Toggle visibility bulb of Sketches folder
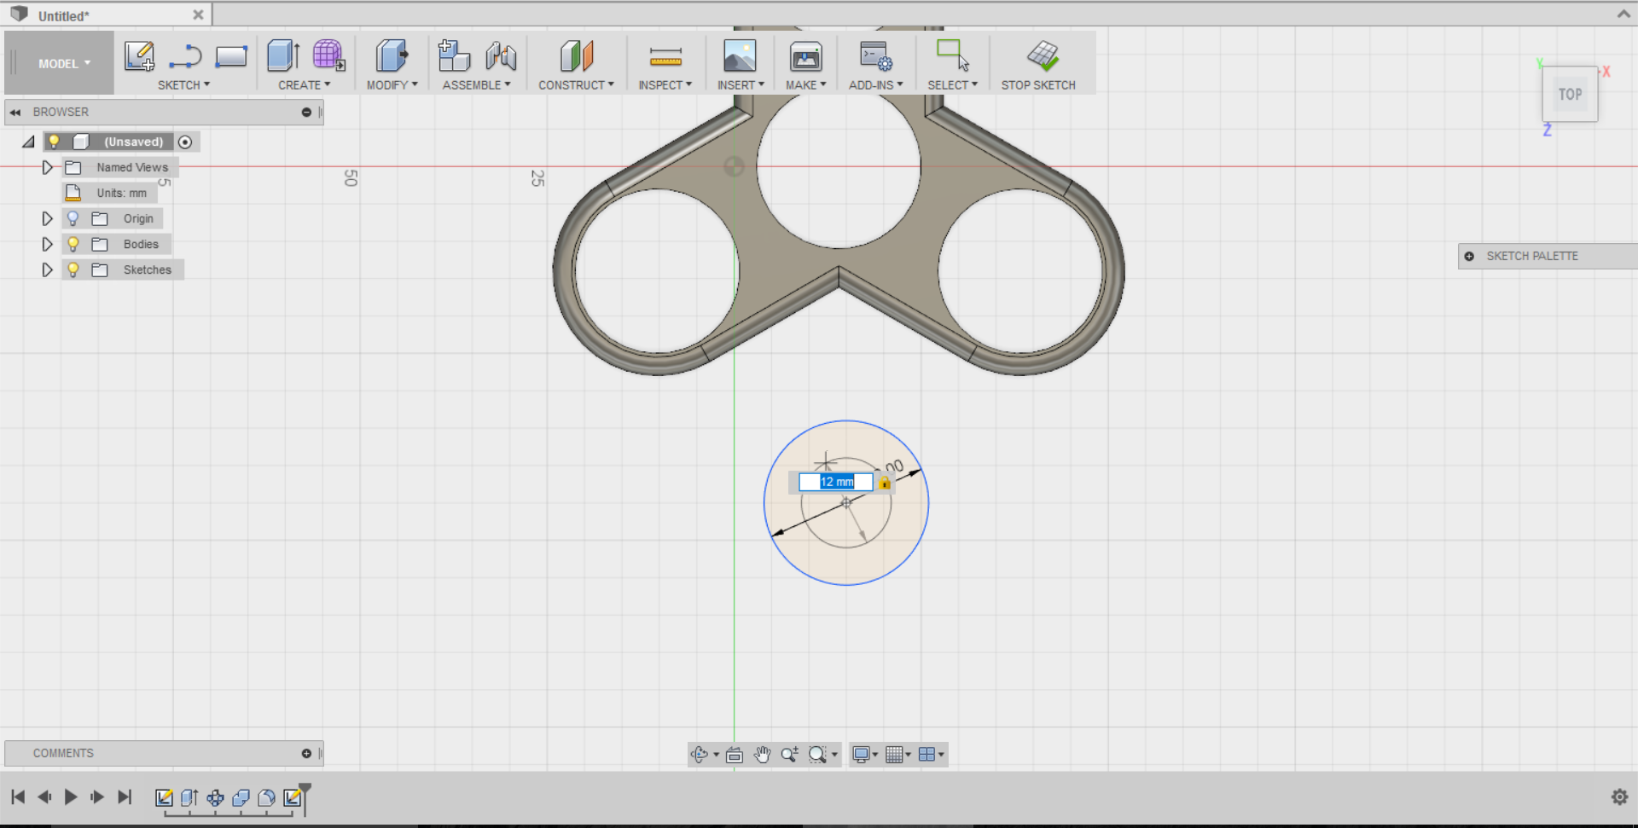The image size is (1638, 828). [x=73, y=270]
